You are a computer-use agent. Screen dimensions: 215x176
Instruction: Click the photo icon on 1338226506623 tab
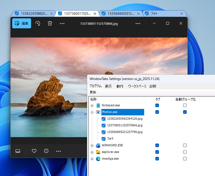pos(17,13)
